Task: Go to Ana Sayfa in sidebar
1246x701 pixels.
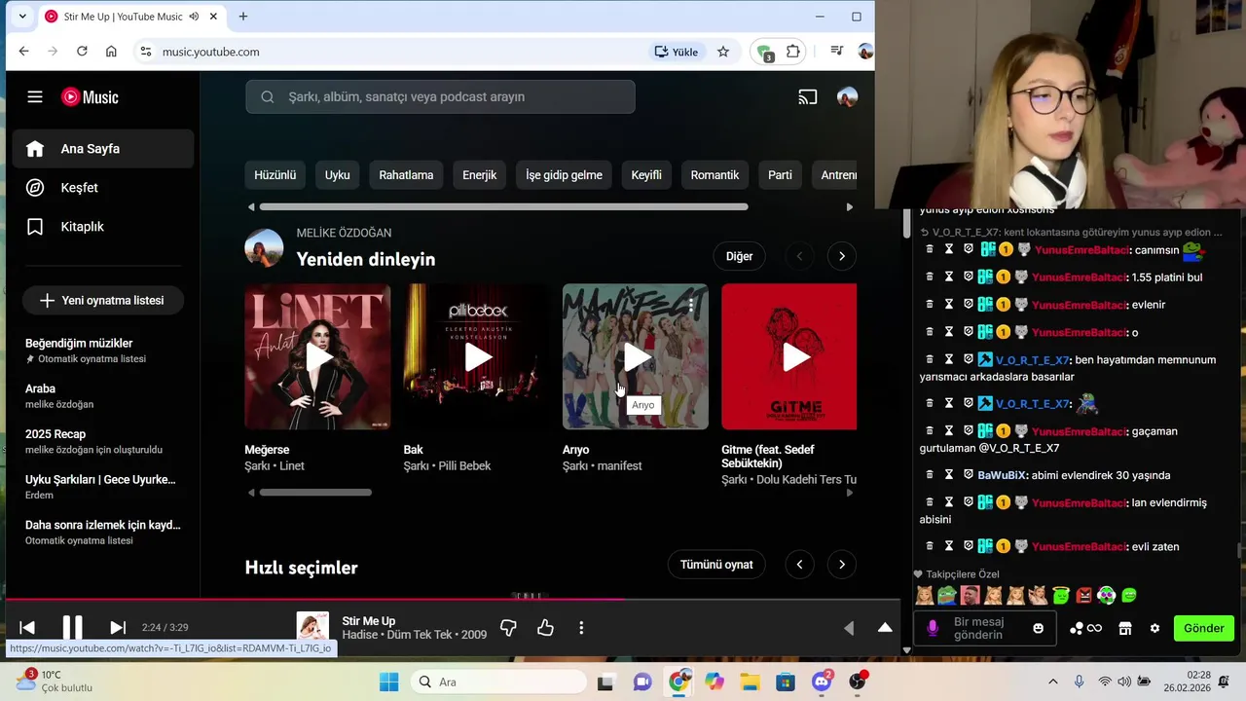Action: tap(103, 149)
